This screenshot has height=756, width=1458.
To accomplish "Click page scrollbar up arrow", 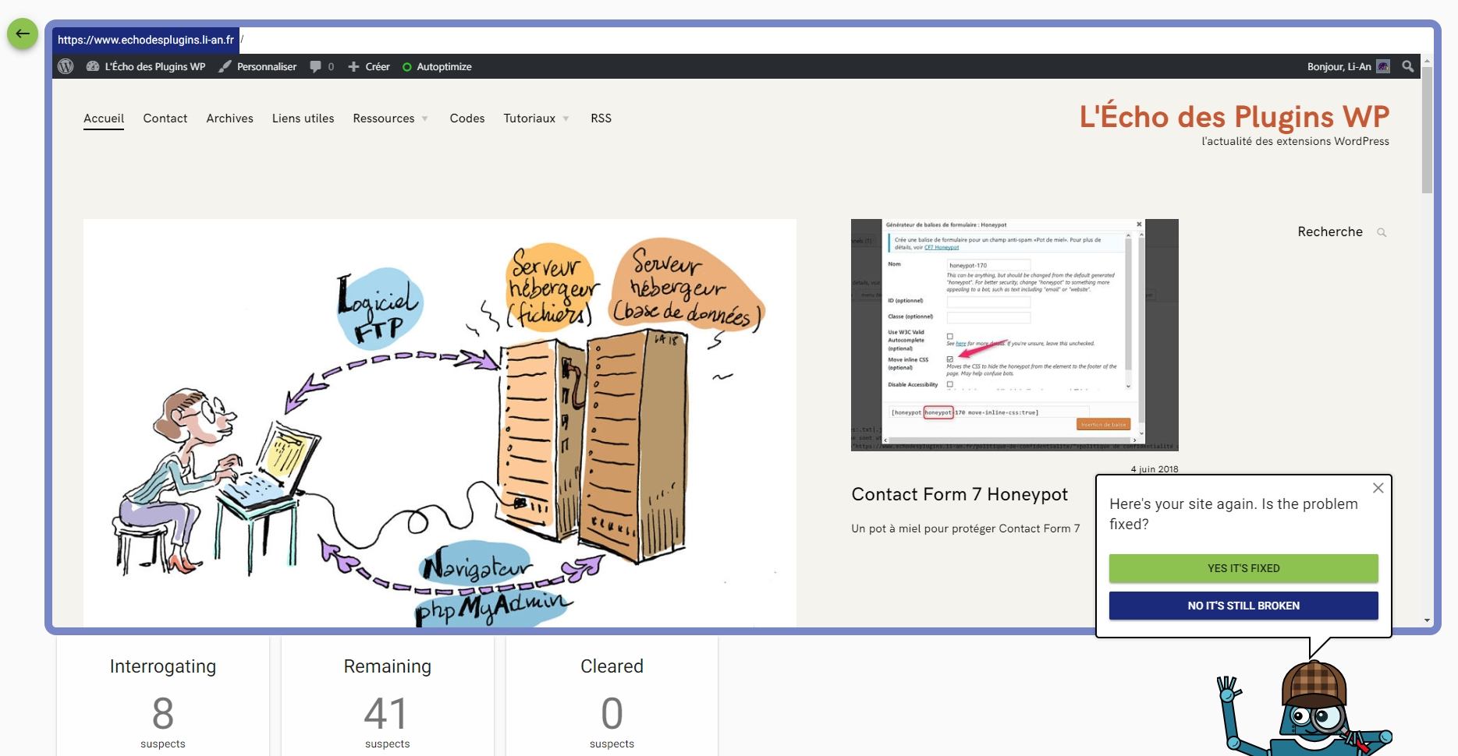I will pyautogui.click(x=1427, y=60).
